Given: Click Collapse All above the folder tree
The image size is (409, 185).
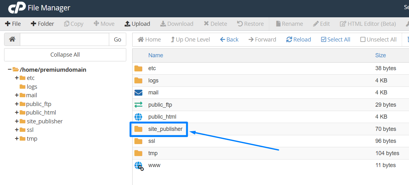Looking at the screenshot, I should point(65,55).
